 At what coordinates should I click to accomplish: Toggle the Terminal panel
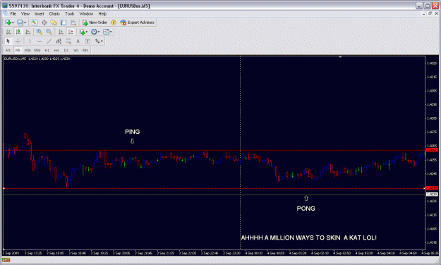click(x=64, y=23)
